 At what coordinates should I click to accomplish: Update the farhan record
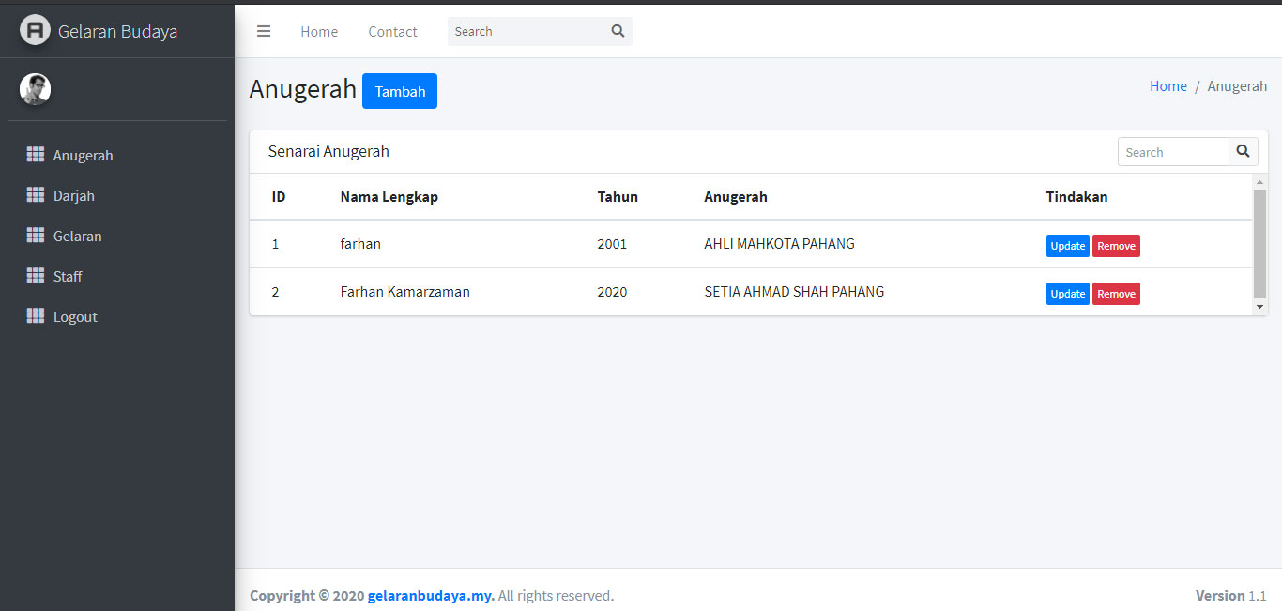[x=1067, y=246]
